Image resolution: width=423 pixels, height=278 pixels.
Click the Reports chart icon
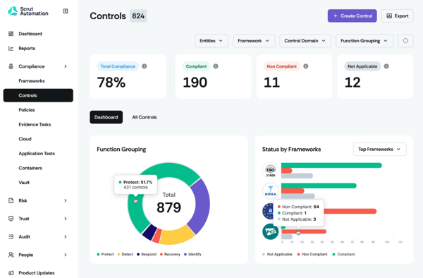tap(11, 48)
